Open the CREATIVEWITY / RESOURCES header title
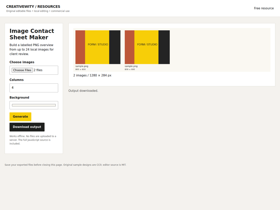 (33, 7)
